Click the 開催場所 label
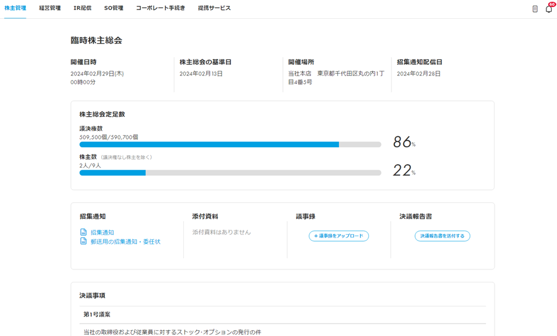Screen dimensions: 557x336 301,62
